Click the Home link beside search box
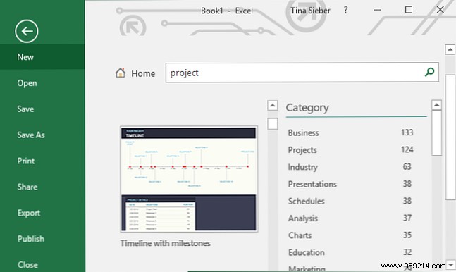 (143, 73)
